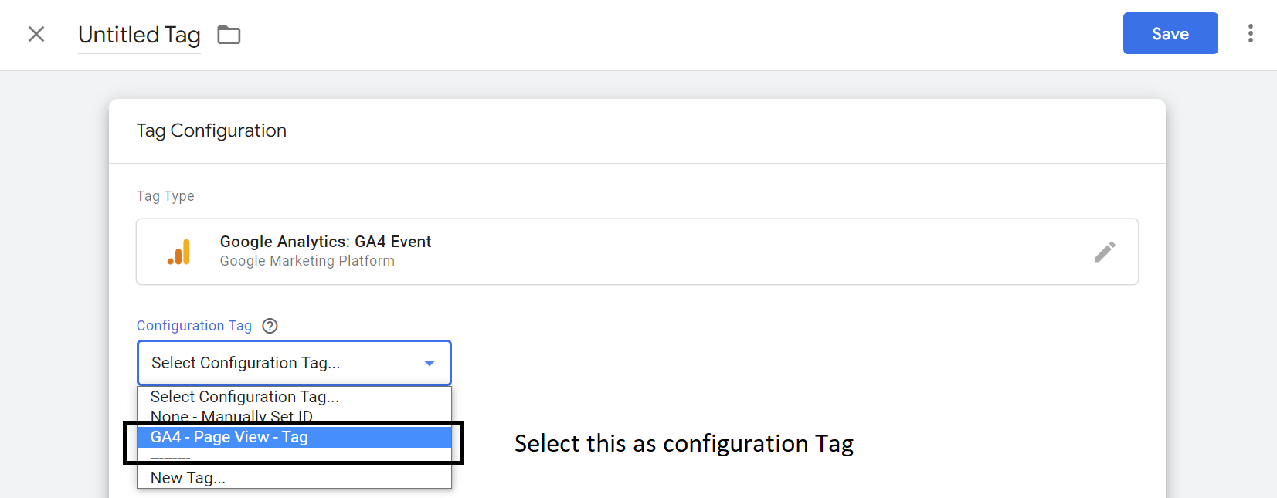
Task: Click the Tag Configuration header area
Action: (x=211, y=130)
